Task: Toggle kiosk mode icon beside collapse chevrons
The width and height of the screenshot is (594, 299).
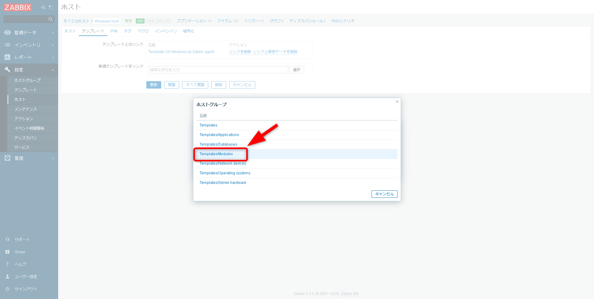Action: pos(51,7)
